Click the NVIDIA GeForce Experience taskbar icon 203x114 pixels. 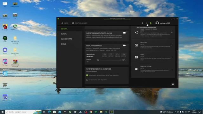(x=111, y=112)
